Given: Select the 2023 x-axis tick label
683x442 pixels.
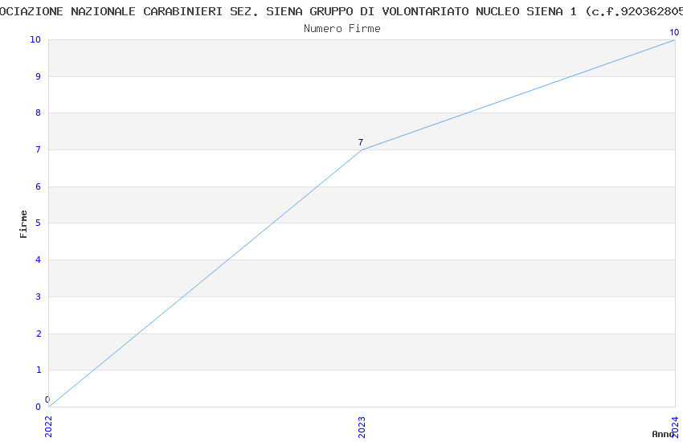Looking at the screenshot, I should [362, 427].
